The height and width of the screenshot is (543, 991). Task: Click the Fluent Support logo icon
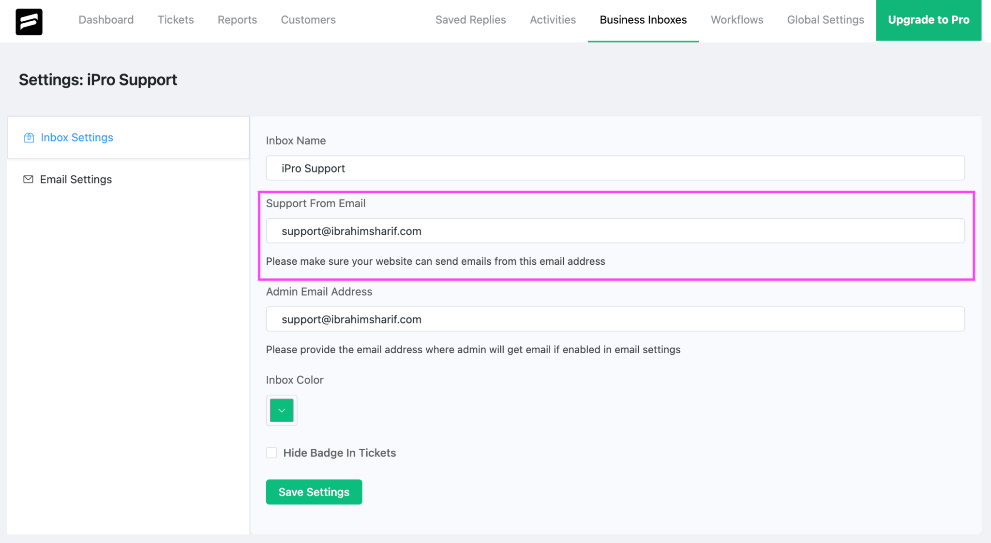coord(29,21)
